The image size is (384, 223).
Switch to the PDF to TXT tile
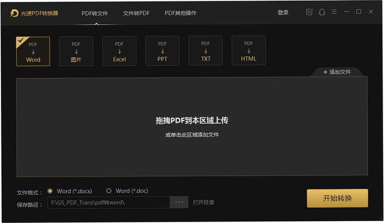pos(205,51)
